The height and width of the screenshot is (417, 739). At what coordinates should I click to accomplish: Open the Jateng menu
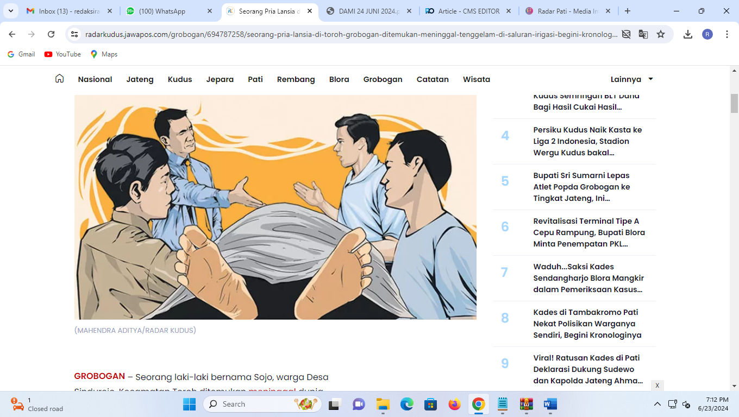click(140, 79)
